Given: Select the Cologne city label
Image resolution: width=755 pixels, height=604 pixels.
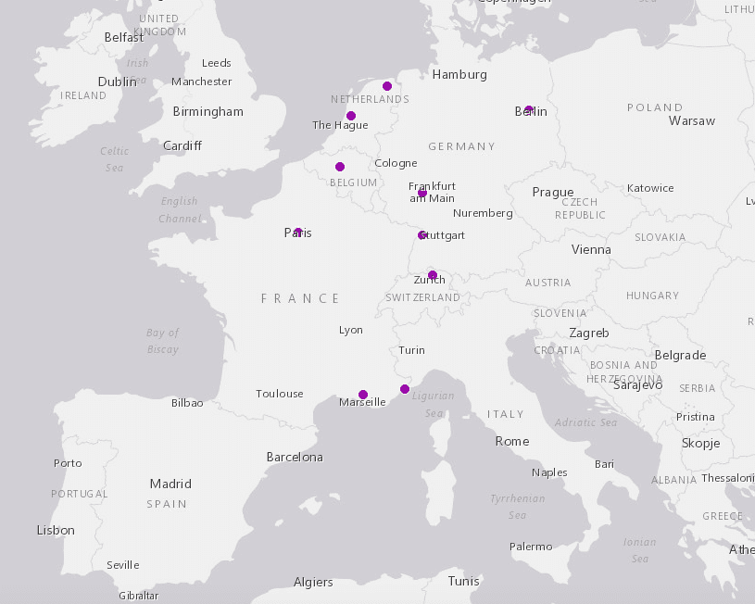Looking at the screenshot, I should point(396,163).
